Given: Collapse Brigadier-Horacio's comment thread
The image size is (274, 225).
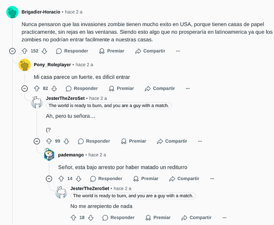Looking at the screenshot, I should (13, 51).
